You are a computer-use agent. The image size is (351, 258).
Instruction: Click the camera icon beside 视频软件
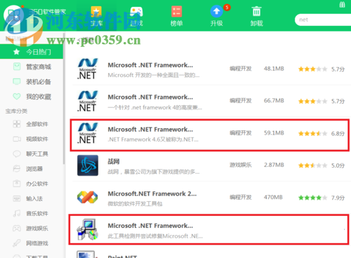[x=17, y=139]
